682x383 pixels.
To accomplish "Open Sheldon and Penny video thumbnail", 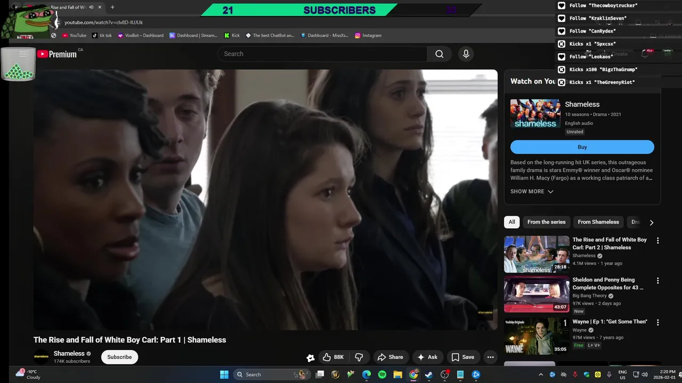I will click(537, 294).
